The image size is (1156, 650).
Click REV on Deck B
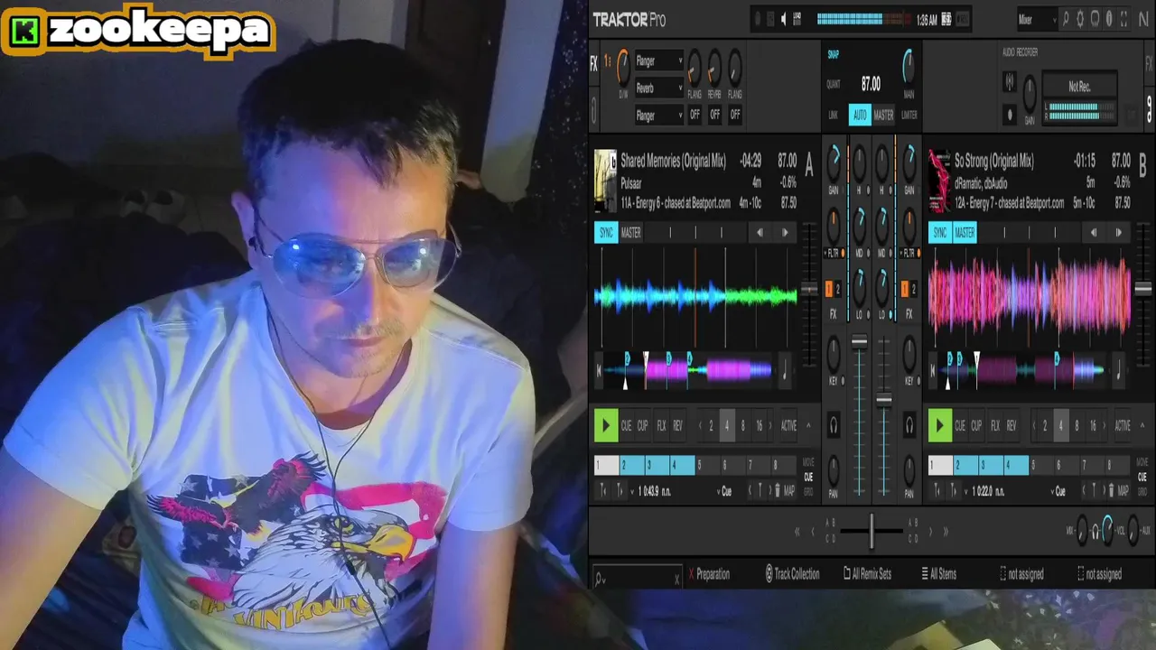[1011, 426]
